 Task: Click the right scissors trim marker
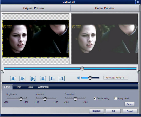click(x=138, y=72)
